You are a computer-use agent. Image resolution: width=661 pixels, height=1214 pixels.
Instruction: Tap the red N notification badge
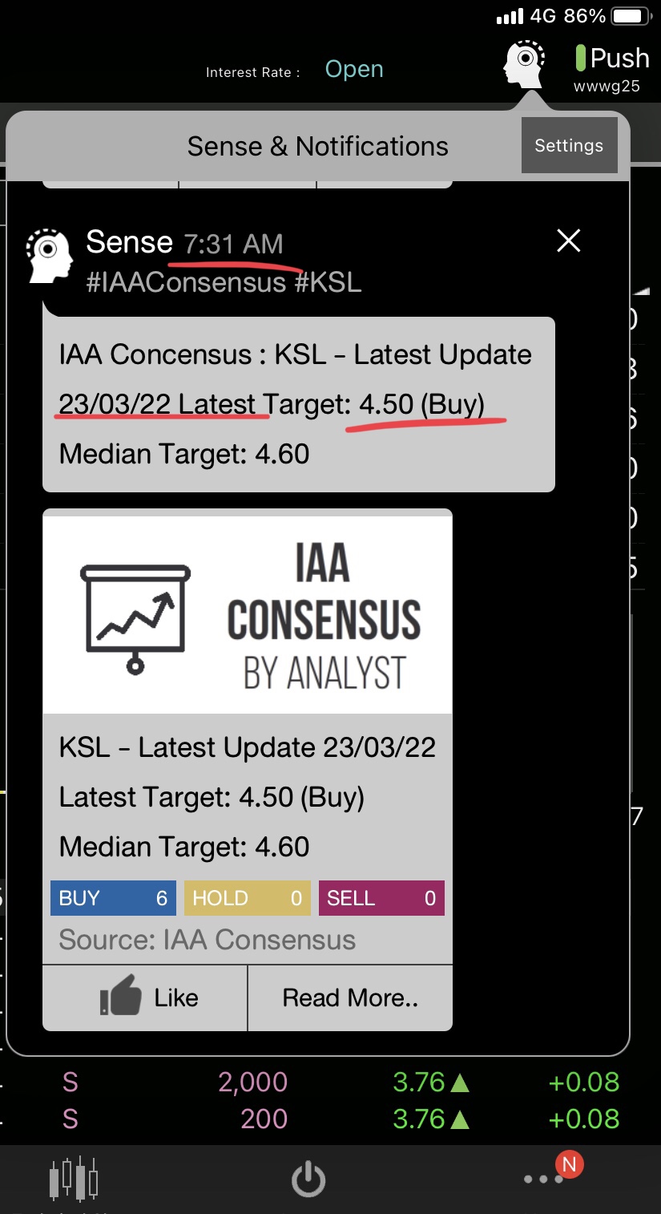coord(570,1164)
